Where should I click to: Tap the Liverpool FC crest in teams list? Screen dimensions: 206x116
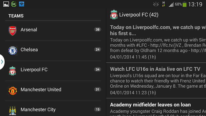coord(12,71)
